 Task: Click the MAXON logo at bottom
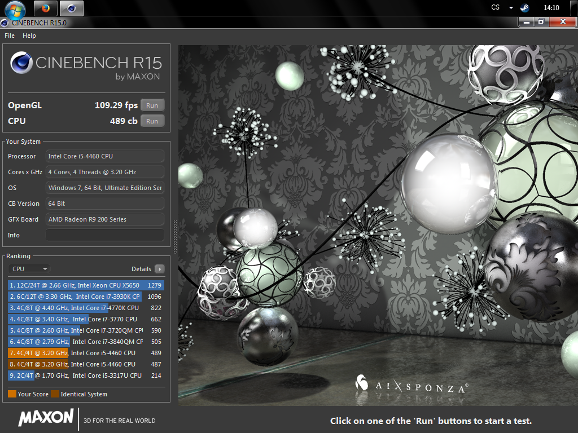(46, 418)
